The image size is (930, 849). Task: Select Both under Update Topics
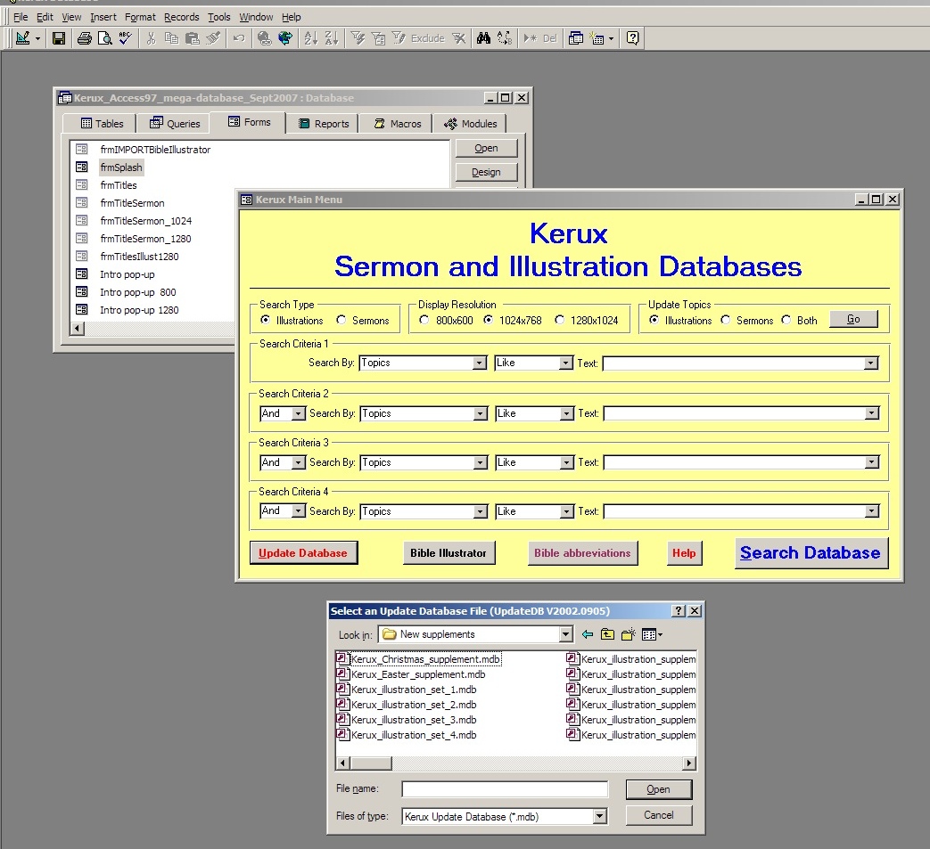pos(786,320)
